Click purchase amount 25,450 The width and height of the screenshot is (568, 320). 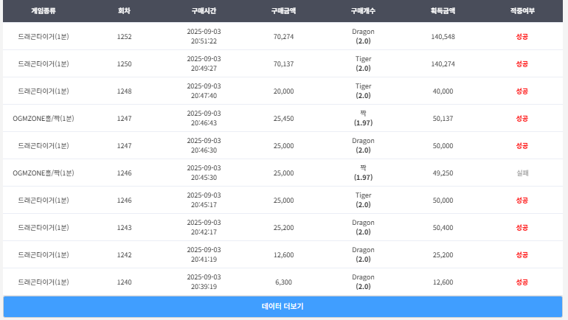[x=284, y=119]
